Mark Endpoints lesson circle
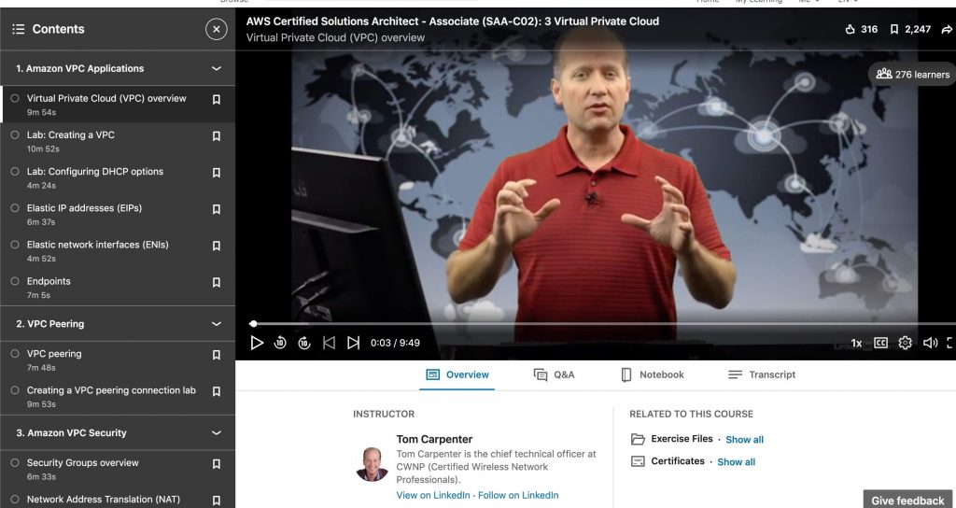The image size is (956, 508). coord(15,281)
